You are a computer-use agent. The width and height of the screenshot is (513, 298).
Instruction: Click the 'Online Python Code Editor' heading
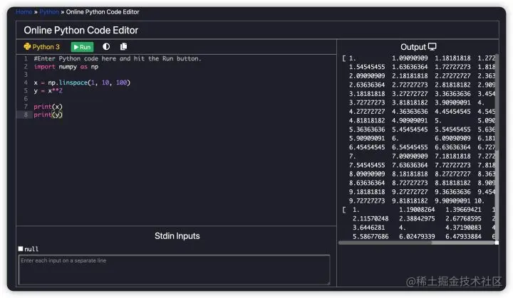tap(81, 30)
